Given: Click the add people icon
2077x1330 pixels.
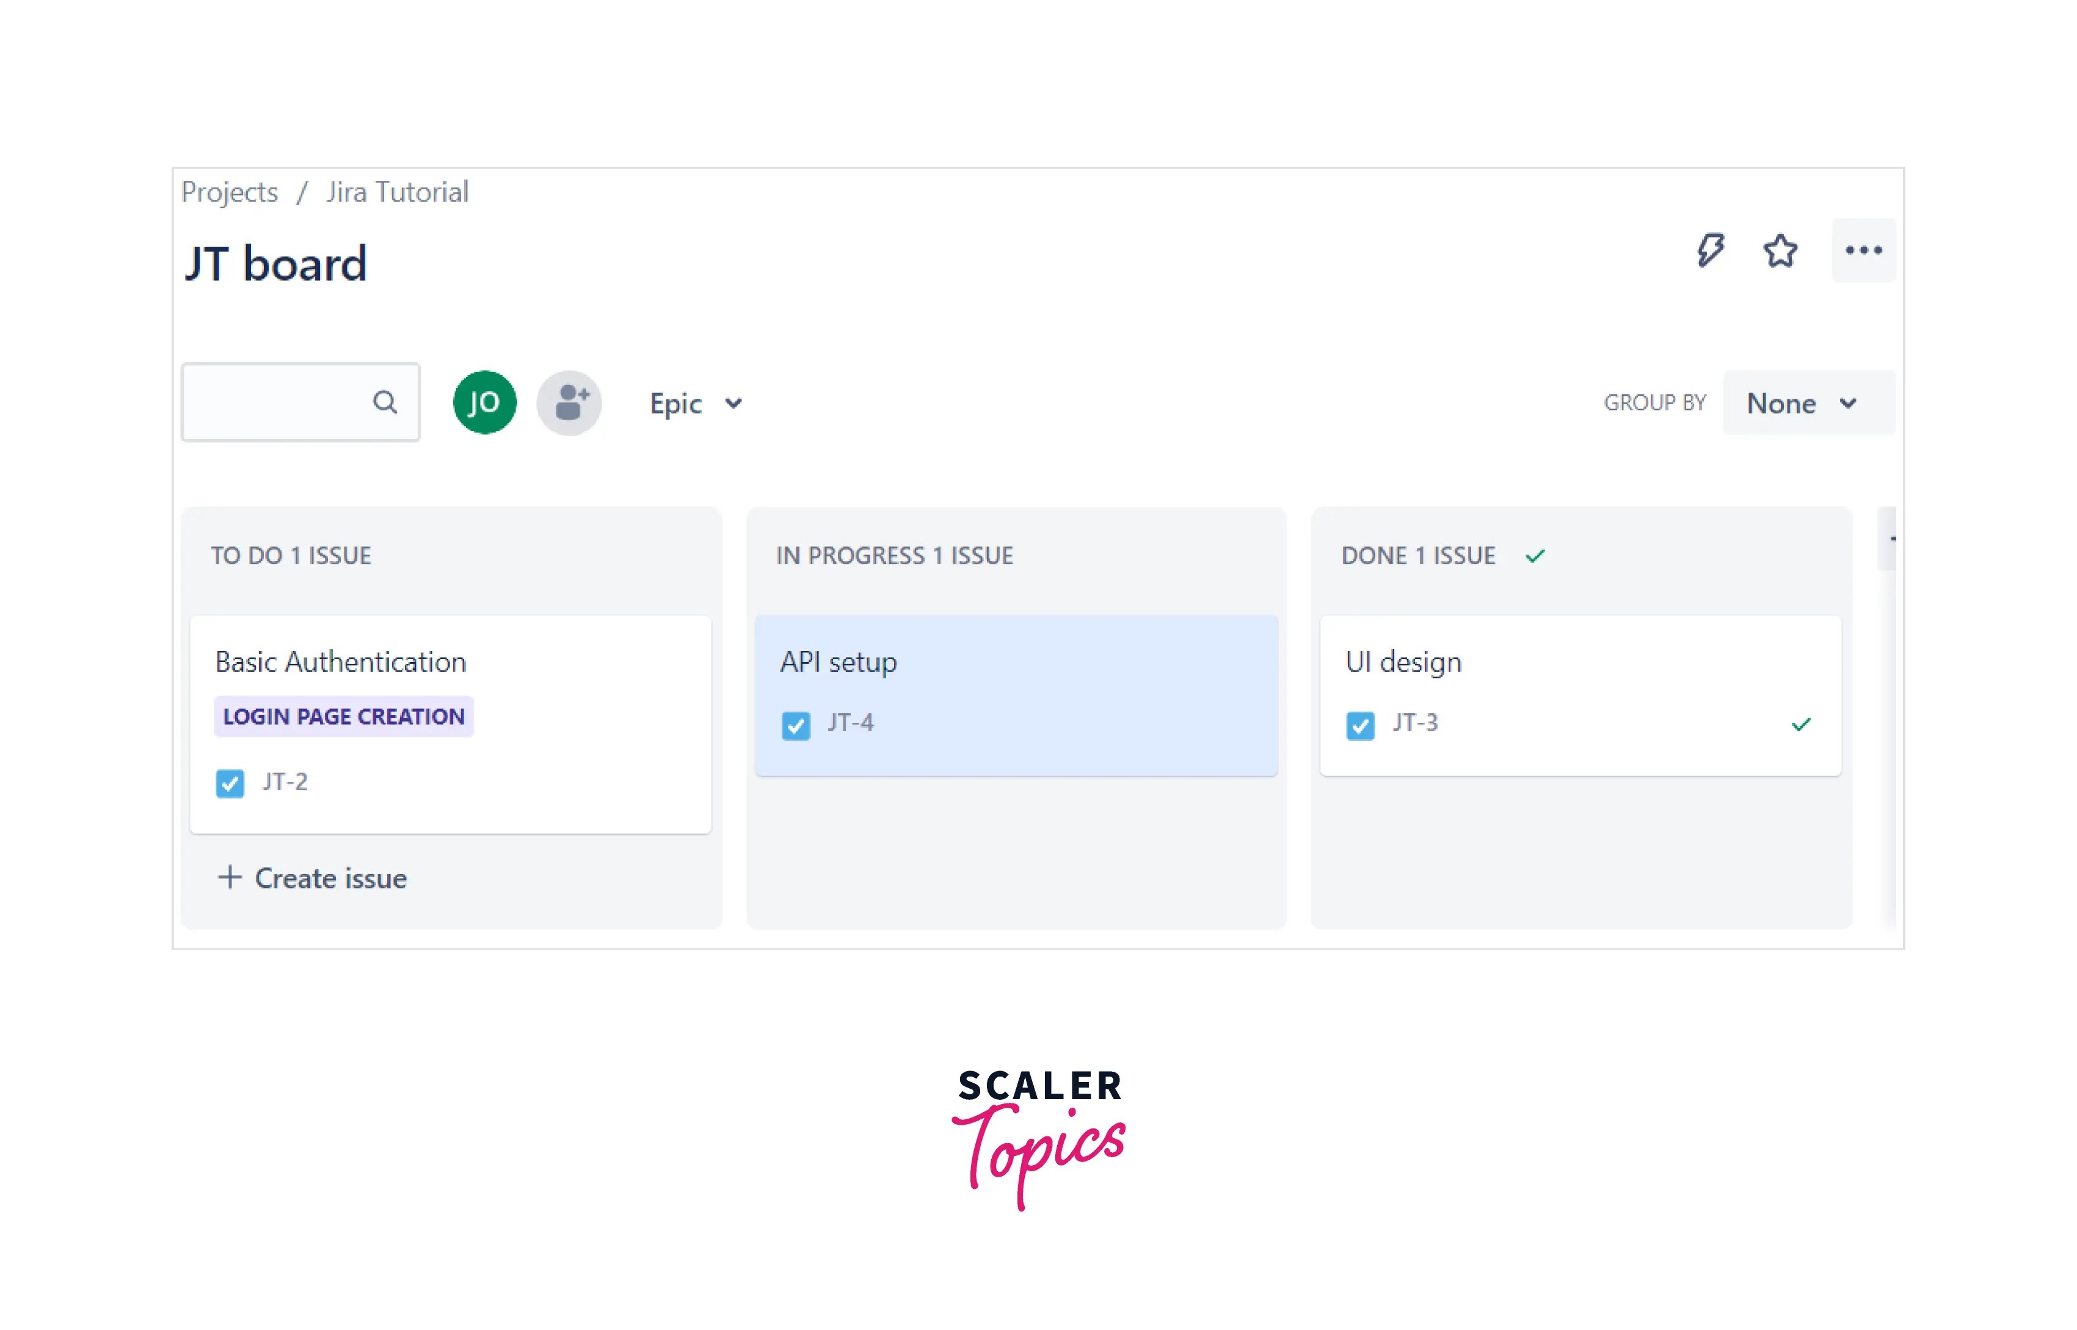Looking at the screenshot, I should (569, 402).
